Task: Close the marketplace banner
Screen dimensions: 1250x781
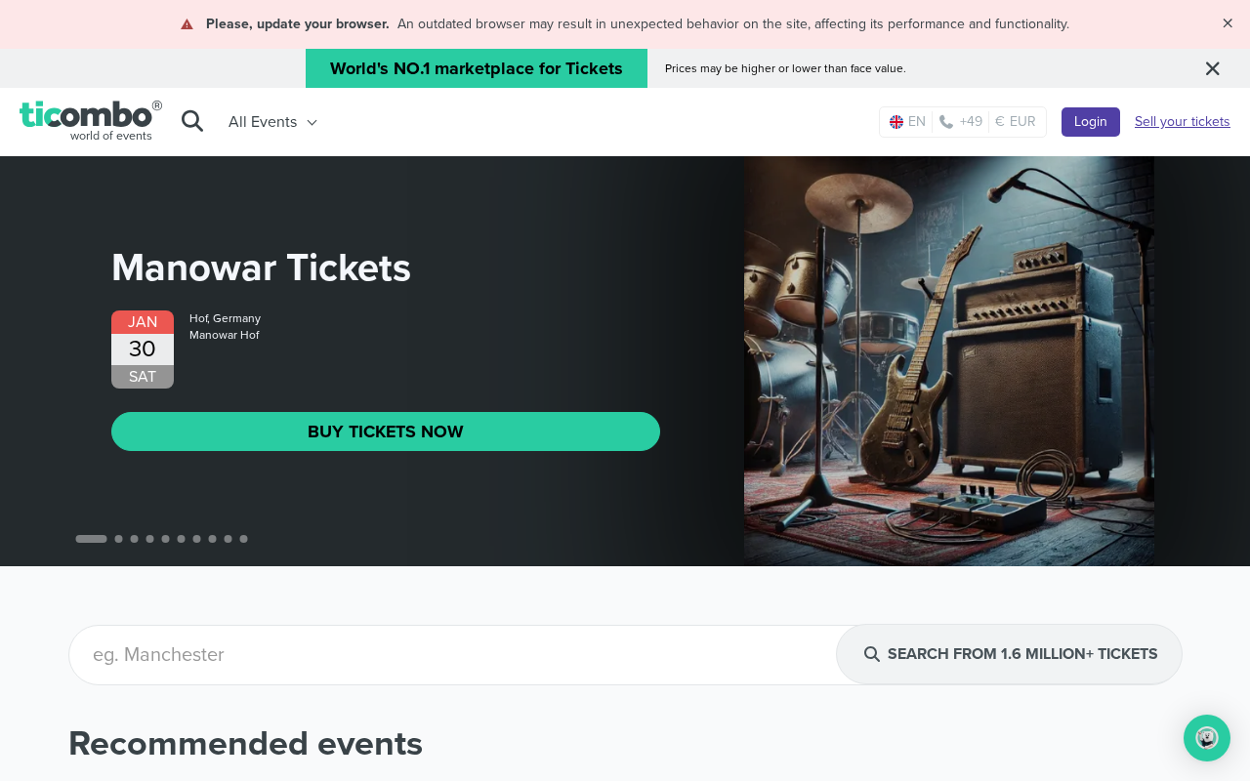Action: tap(1212, 68)
